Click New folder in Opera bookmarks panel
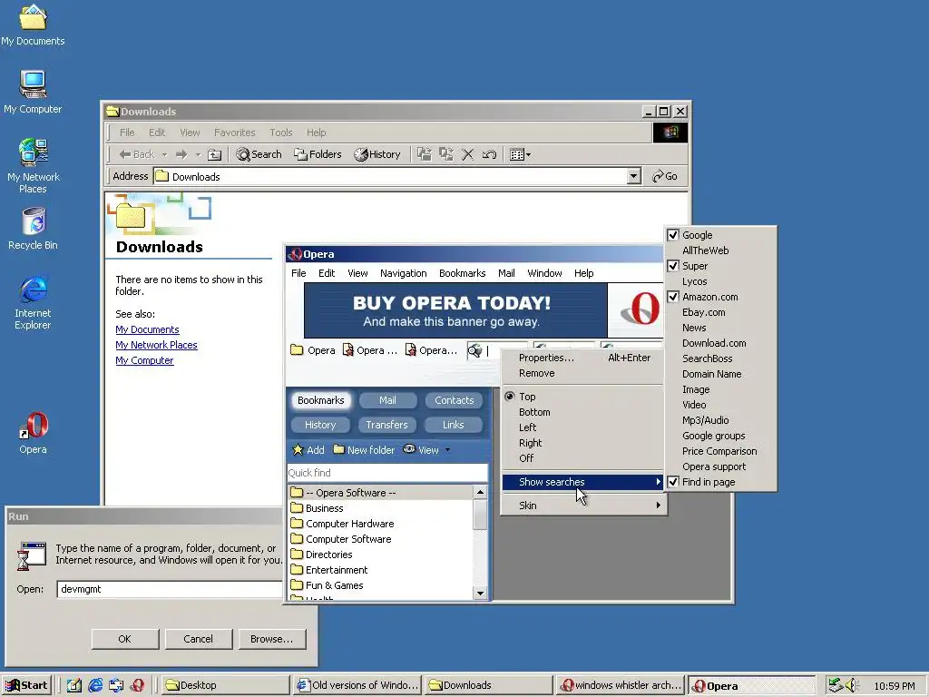929x697 pixels. (364, 450)
